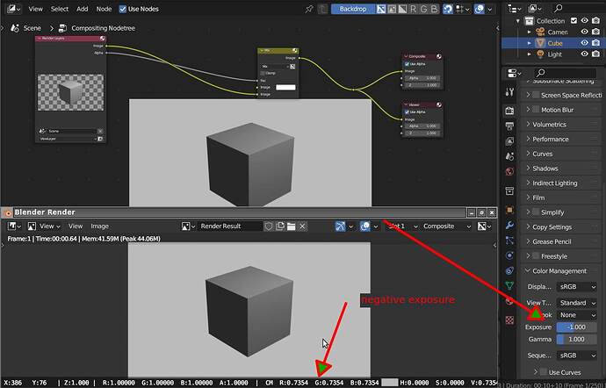This screenshot has height=388, width=606.
Task: Select the Alpha backdrop channel icon
Action: pos(402,9)
